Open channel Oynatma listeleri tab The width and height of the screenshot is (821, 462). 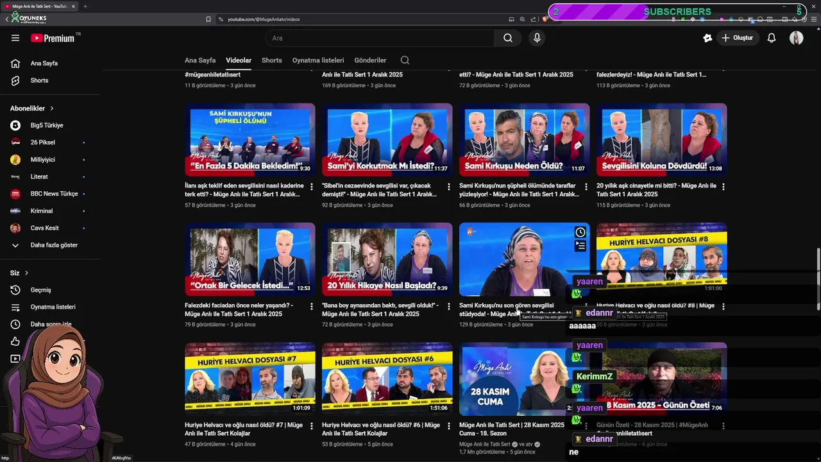(x=318, y=60)
